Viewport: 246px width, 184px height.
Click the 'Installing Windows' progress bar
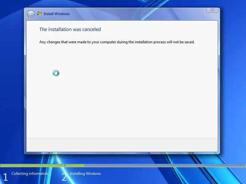(155, 165)
